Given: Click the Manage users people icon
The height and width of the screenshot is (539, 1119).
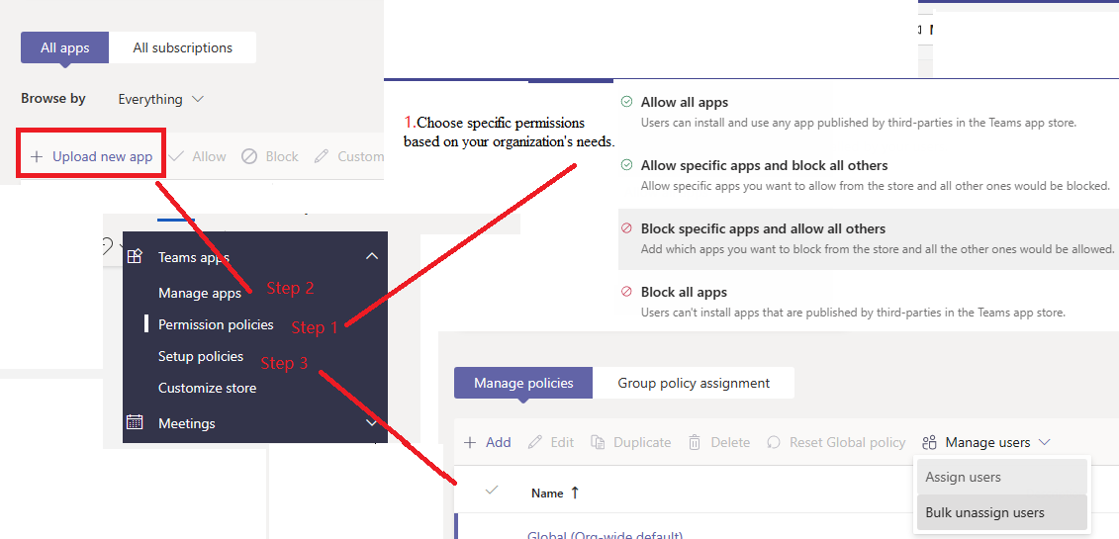Looking at the screenshot, I should pyautogui.click(x=928, y=443).
